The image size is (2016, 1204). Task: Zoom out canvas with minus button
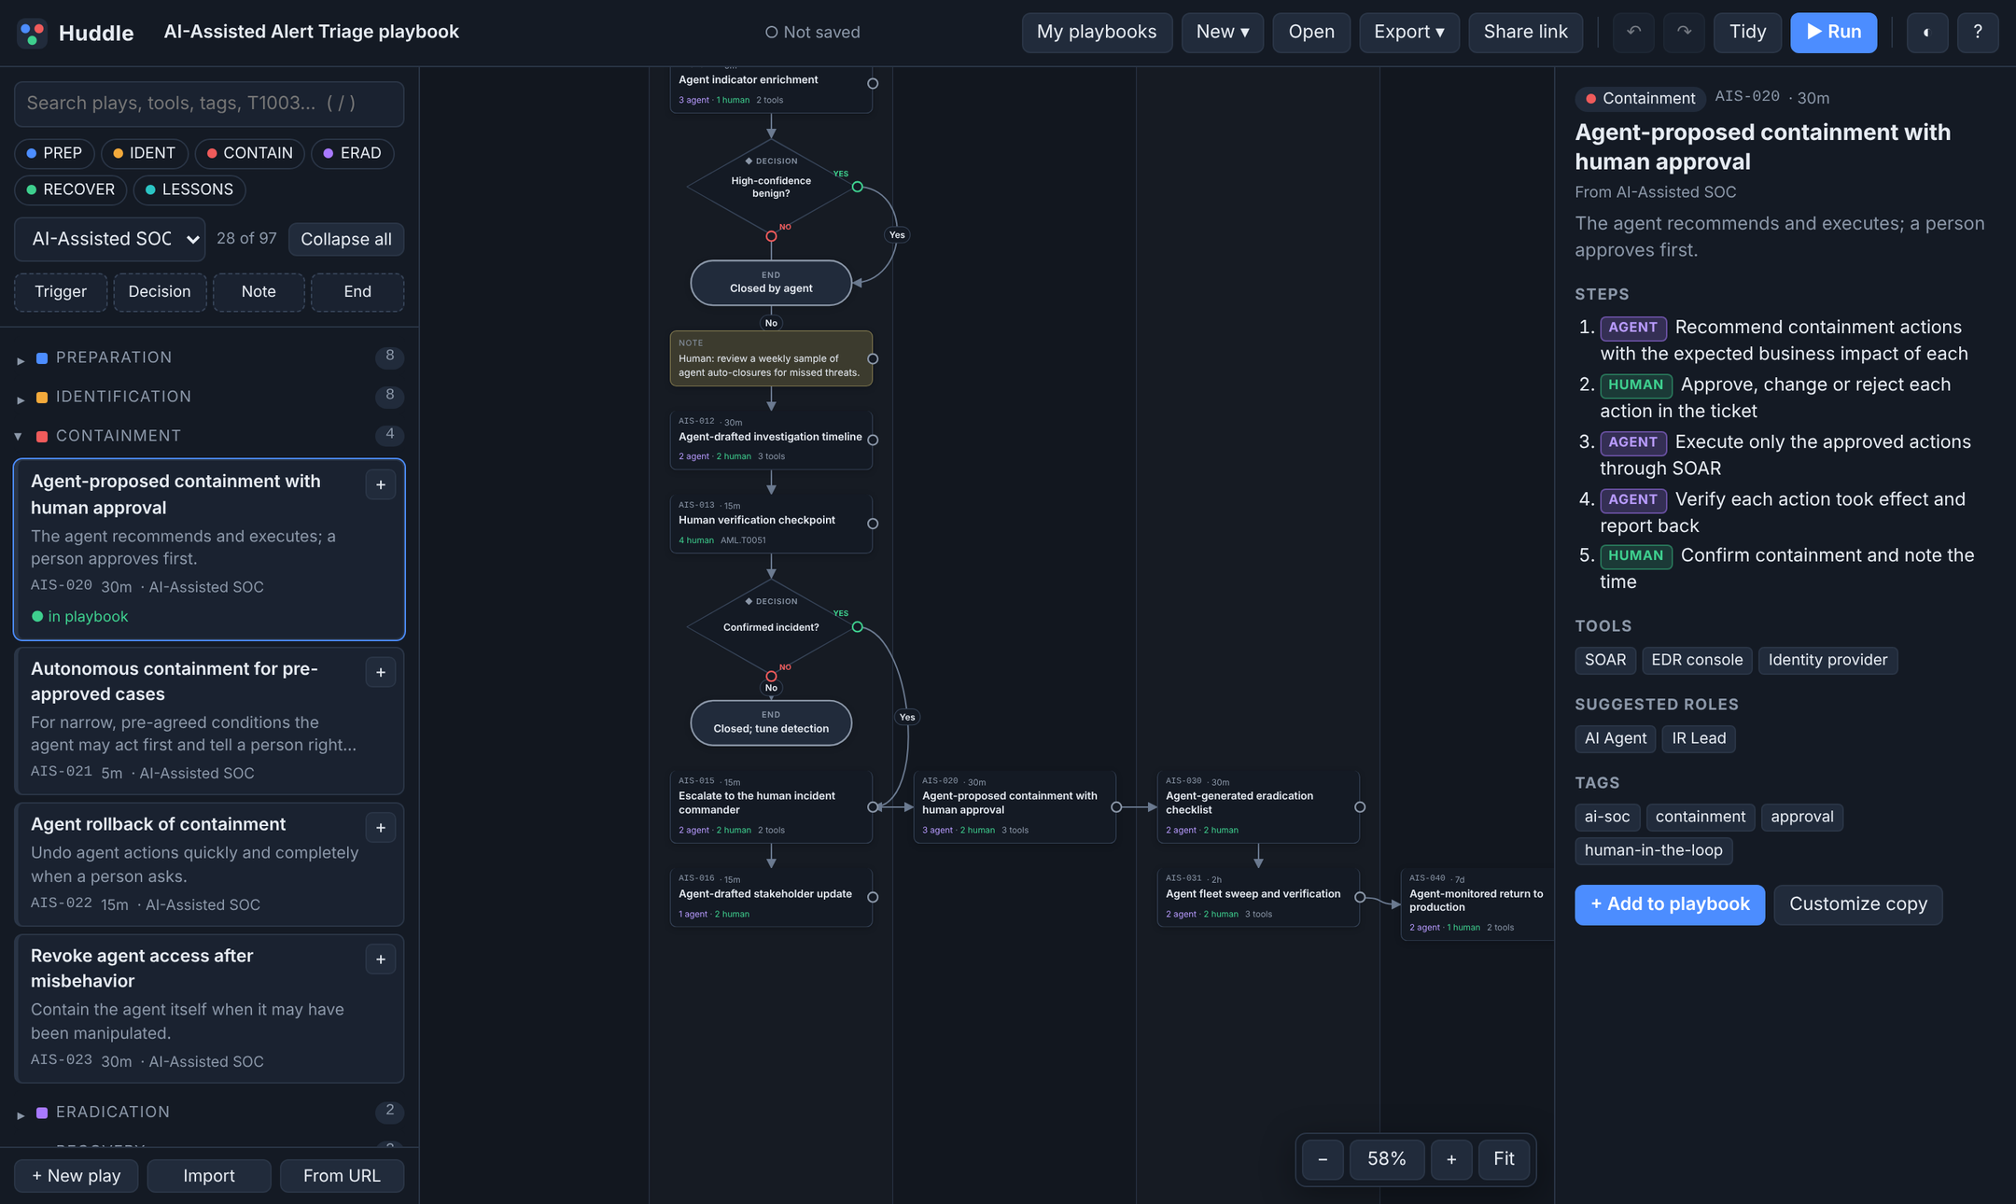(x=1323, y=1159)
